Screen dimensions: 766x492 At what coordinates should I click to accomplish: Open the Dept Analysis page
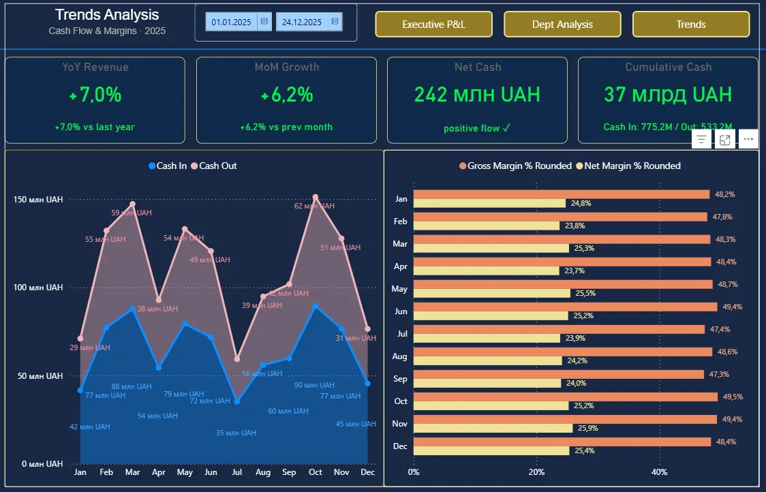[562, 25]
